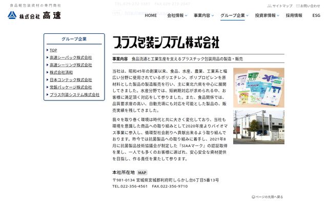Click ページの先頭へ戻る link

coord(269,197)
